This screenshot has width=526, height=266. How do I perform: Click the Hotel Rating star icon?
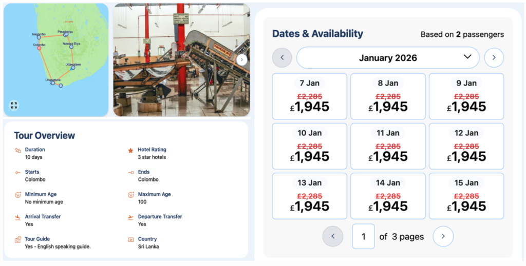point(131,151)
